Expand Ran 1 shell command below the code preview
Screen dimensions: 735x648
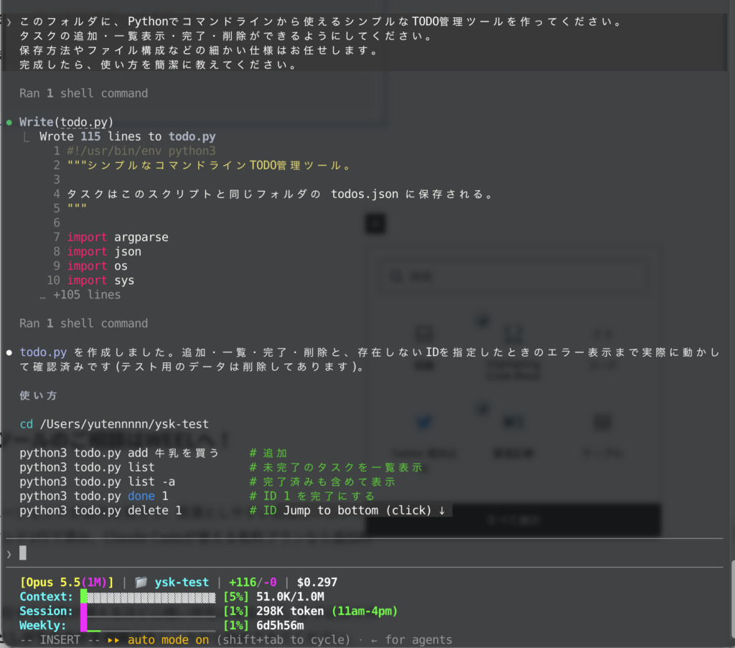(x=83, y=324)
